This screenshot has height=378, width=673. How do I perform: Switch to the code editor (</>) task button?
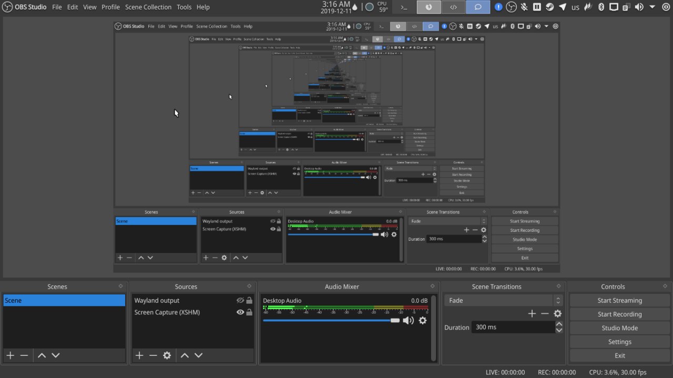pyautogui.click(x=453, y=7)
